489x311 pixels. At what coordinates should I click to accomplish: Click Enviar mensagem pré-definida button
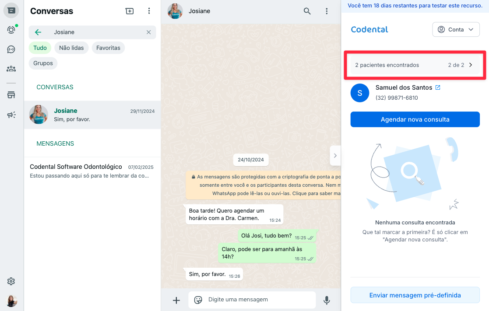pyautogui.click(x=415, y=295)
